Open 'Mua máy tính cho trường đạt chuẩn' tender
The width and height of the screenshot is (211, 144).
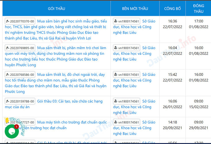71,122
